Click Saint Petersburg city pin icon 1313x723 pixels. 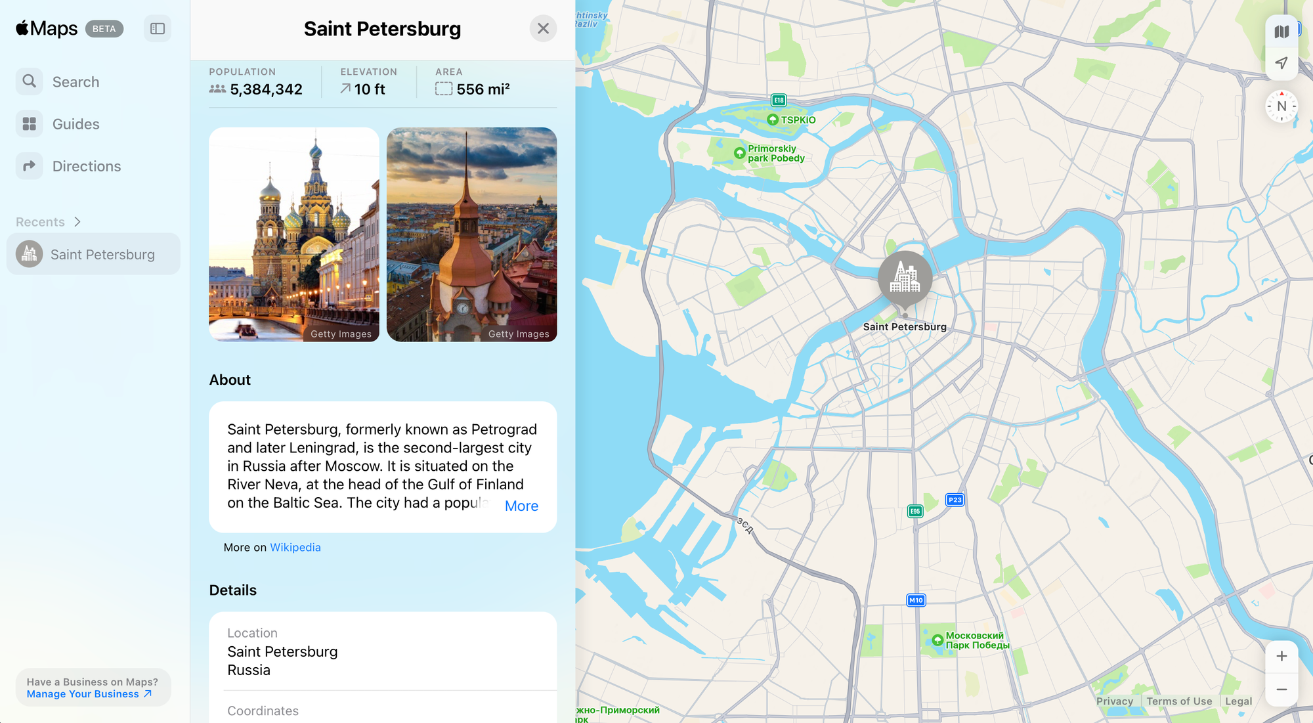coord(905,277)
